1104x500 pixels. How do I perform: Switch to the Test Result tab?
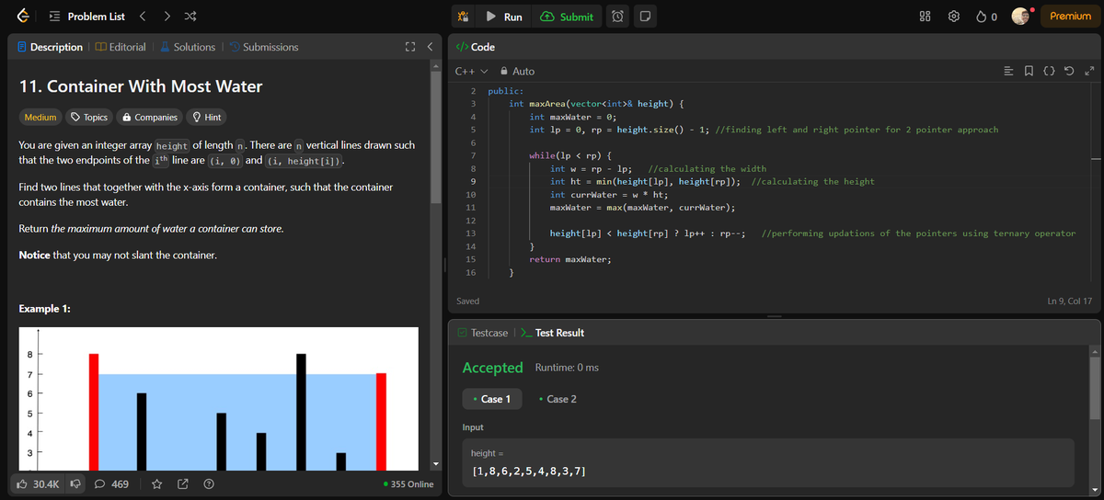552,333
